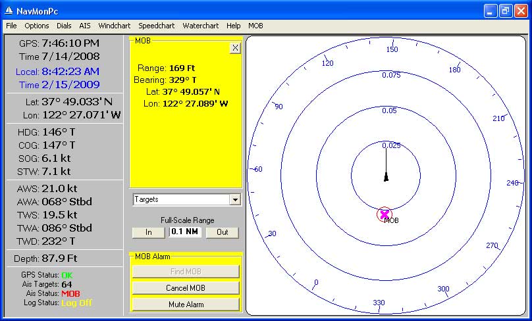
Task: Click the TWA 086° Stbd value
Action: pos(67,228)
